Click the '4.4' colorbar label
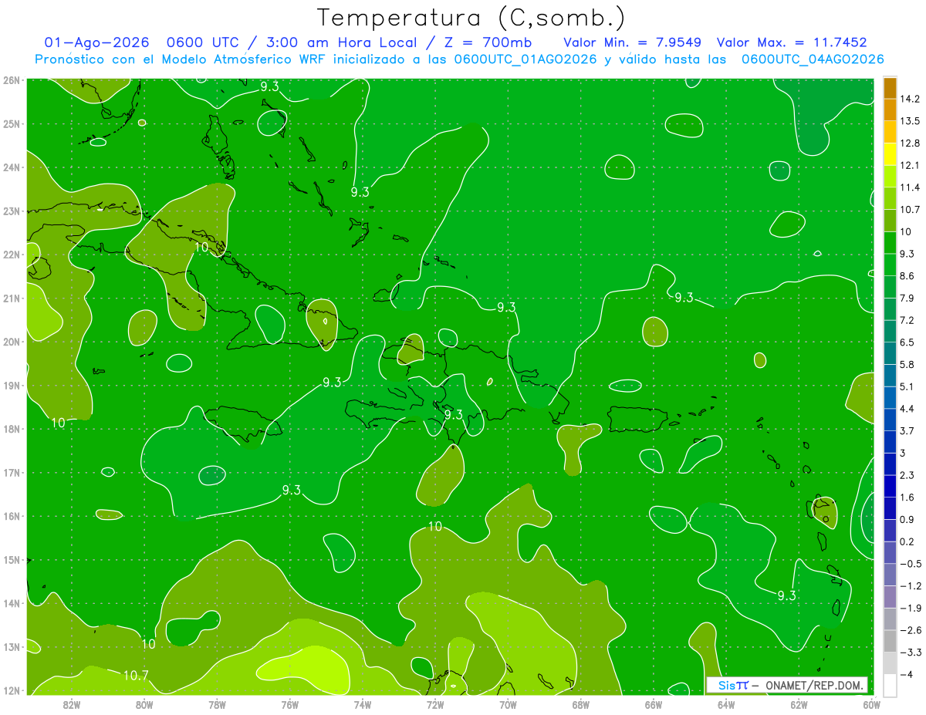 coord(907,409)
